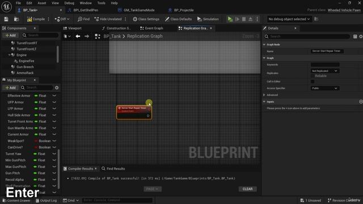The height and width of the screenshot is (204, 363).
Task: Open graph bookmarks dropdown
Action: 67,36
